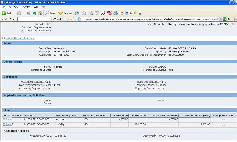Show details link for line 2
This screenshot has width=237, height=142.
tap(8, 125)
